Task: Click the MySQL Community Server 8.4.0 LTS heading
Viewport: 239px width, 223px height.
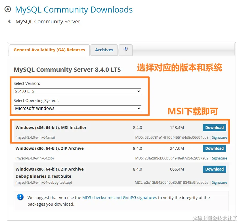Action: [x=67, y=69]
